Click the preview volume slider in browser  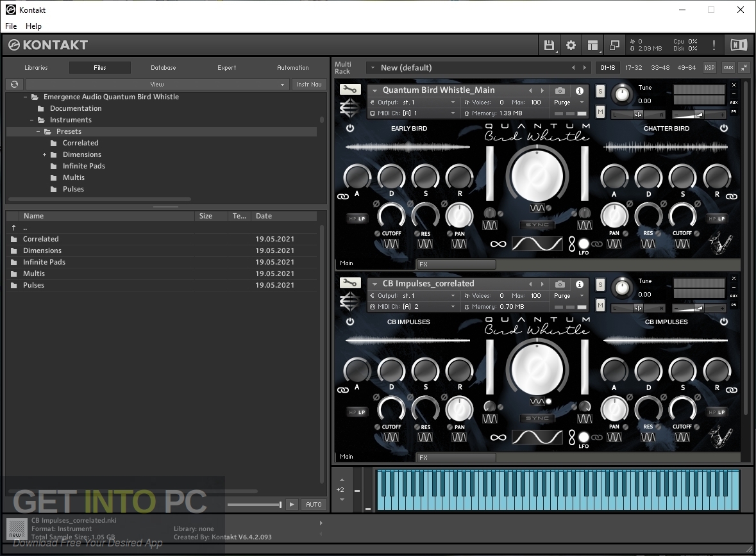[x=255, y=505]
